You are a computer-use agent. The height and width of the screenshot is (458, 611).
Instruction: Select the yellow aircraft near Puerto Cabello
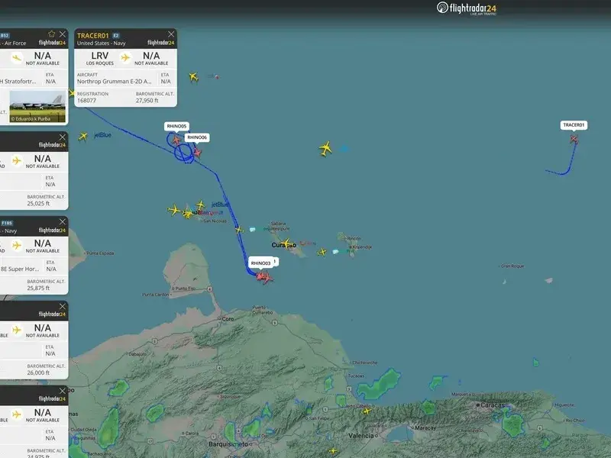[x=367, y=411]
